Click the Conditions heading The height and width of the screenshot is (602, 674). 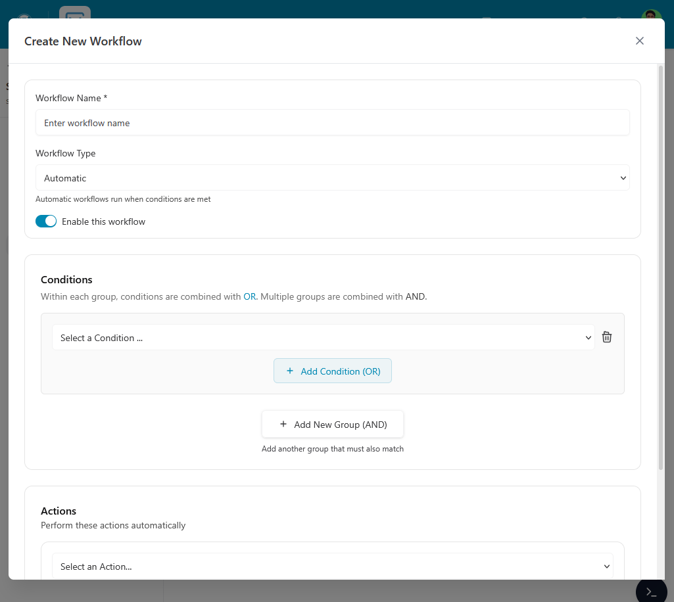66,280
